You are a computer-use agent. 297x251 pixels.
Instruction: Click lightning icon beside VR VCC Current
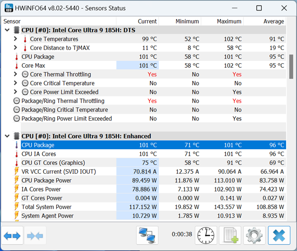(16, 171)
